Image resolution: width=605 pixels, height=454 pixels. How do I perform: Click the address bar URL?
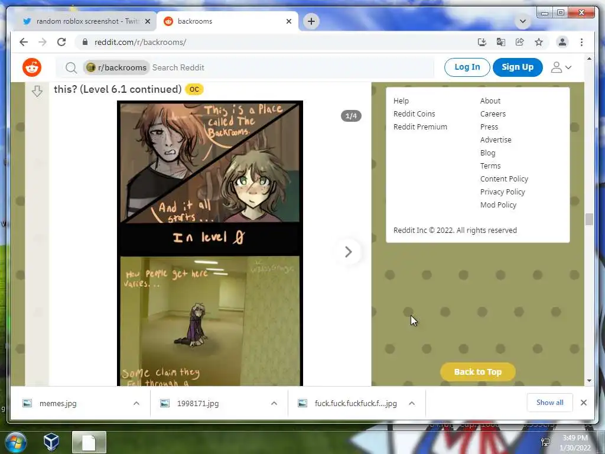tap(140, 42)
